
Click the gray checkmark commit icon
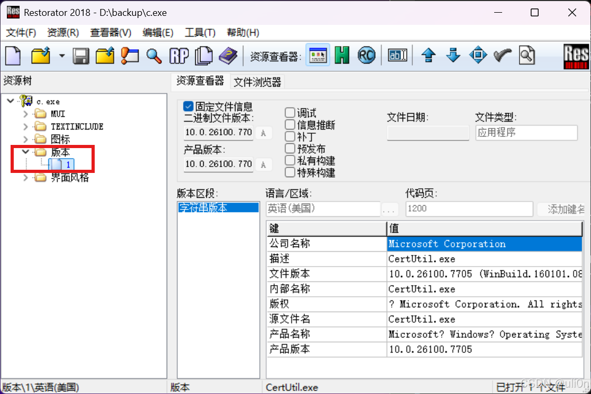click(503, 56)
